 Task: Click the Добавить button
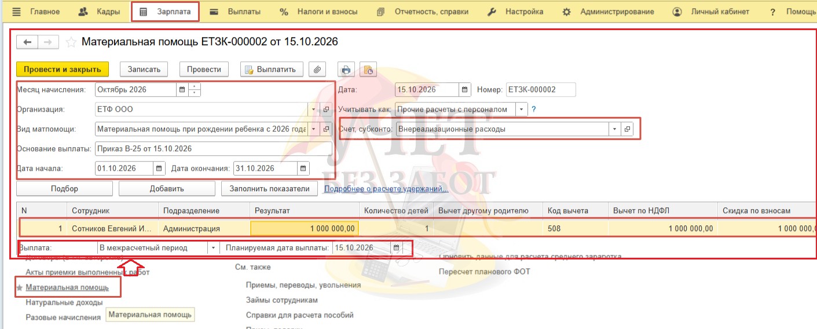167,188
